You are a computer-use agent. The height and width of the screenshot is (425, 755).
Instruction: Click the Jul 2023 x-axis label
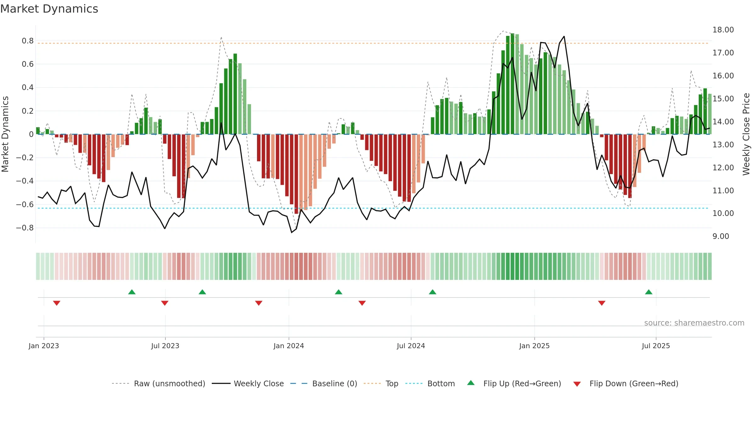coord(165,346)
